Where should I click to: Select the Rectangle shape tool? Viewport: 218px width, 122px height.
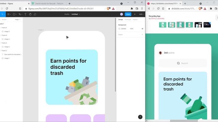coord(14,14)
